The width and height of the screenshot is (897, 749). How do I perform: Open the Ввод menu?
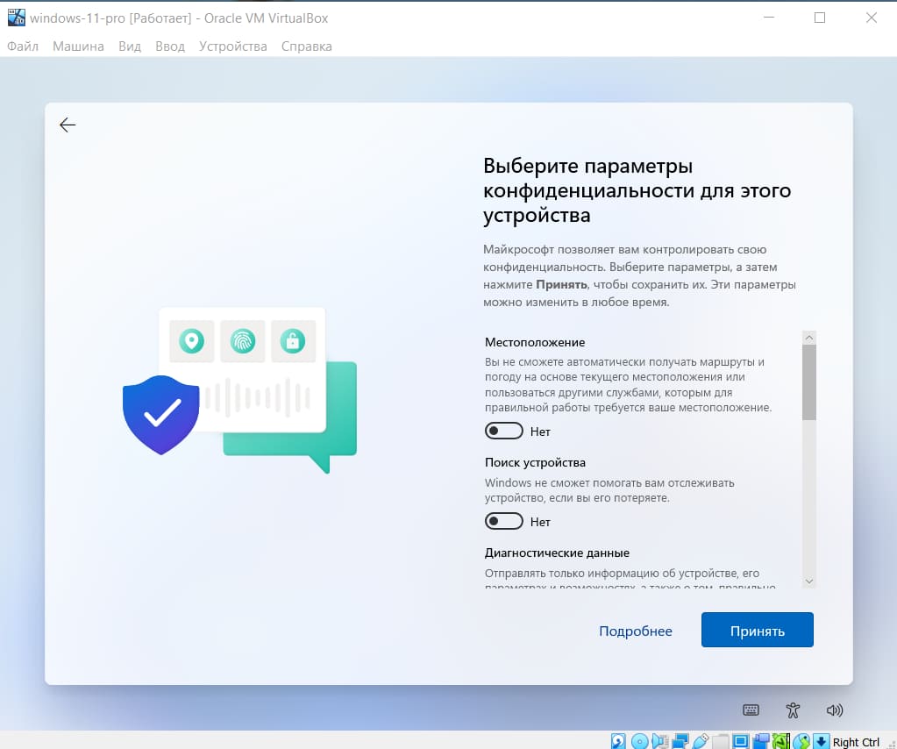(x=170, y=46)
